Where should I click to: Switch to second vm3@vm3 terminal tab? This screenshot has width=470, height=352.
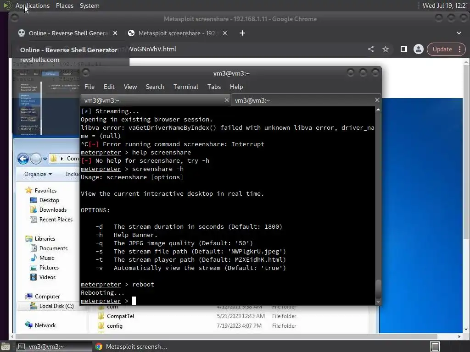point(306,100)
